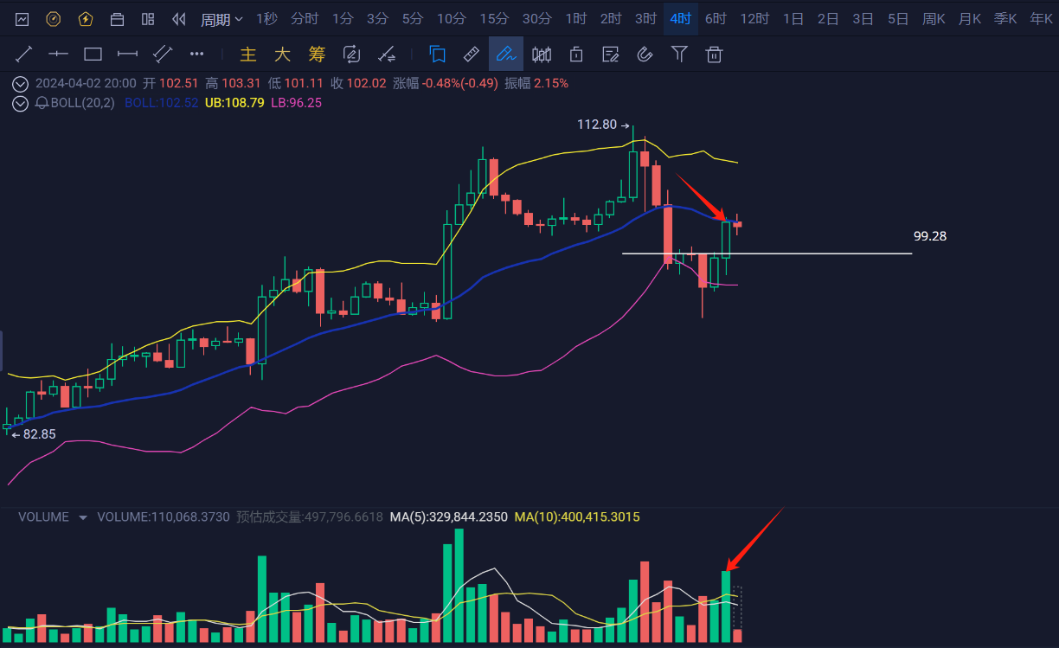Select the parallel channel drawing tool
The width and height of the screenshot is (1059, 648).
tap(162, 55)
